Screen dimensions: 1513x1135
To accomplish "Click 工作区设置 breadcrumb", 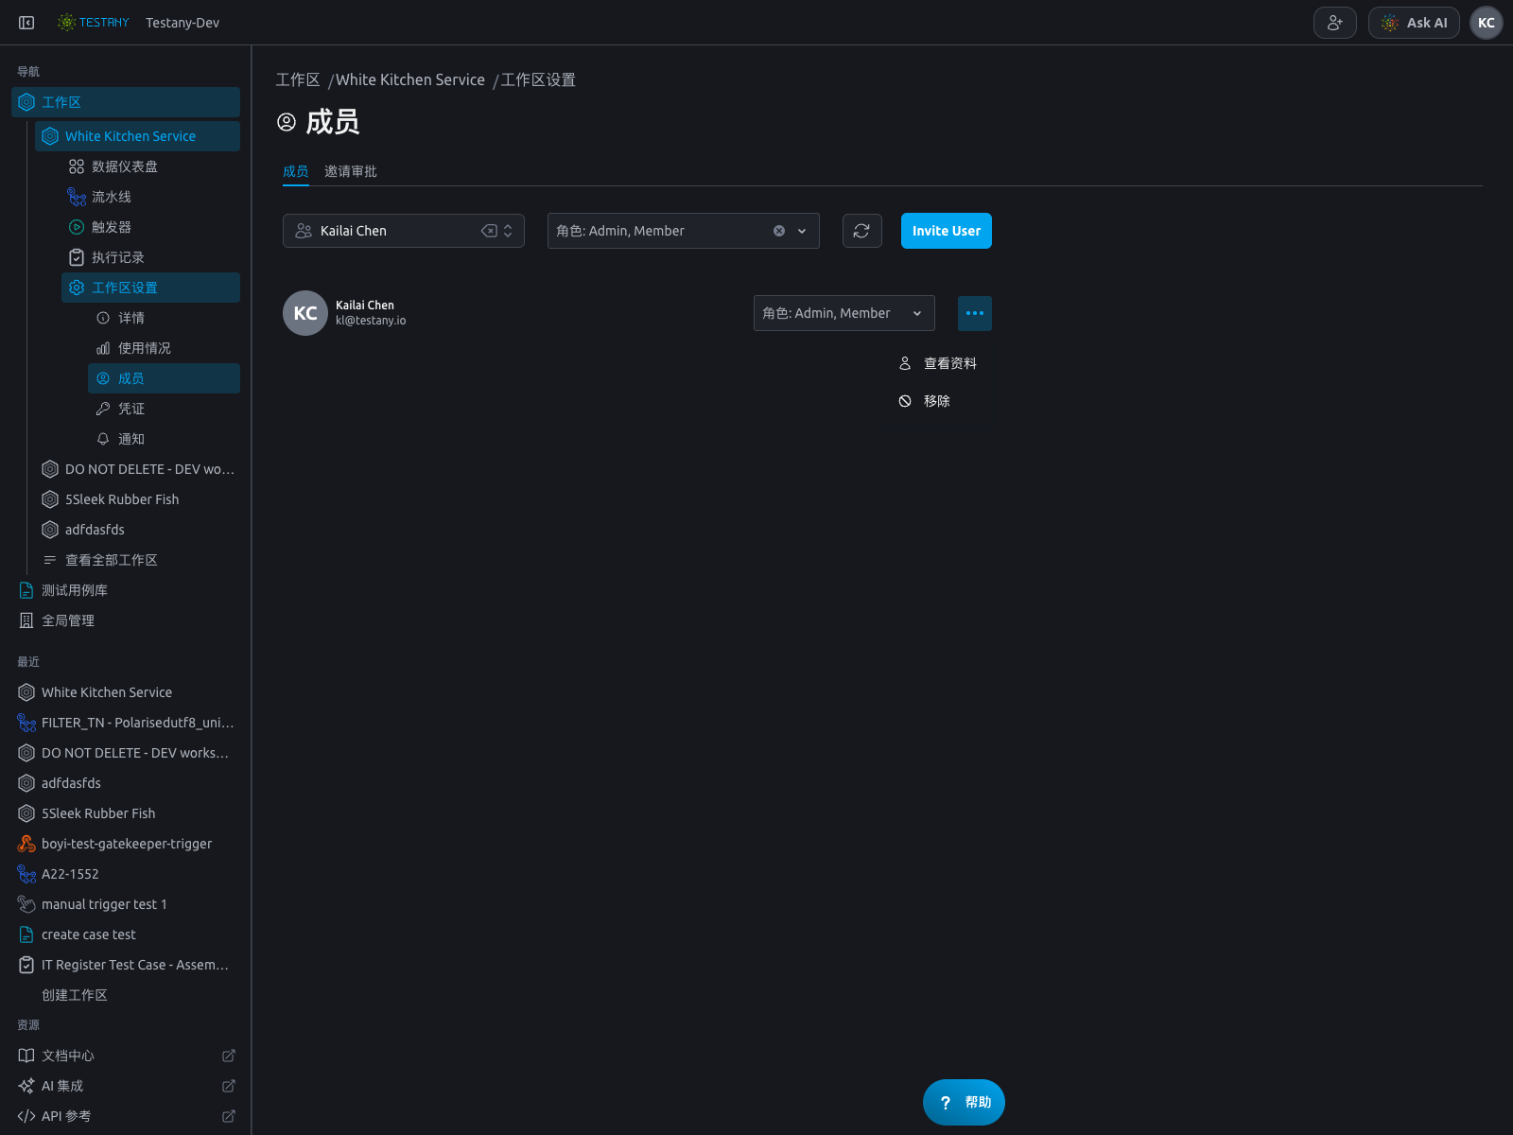I will tap(538, 80).
